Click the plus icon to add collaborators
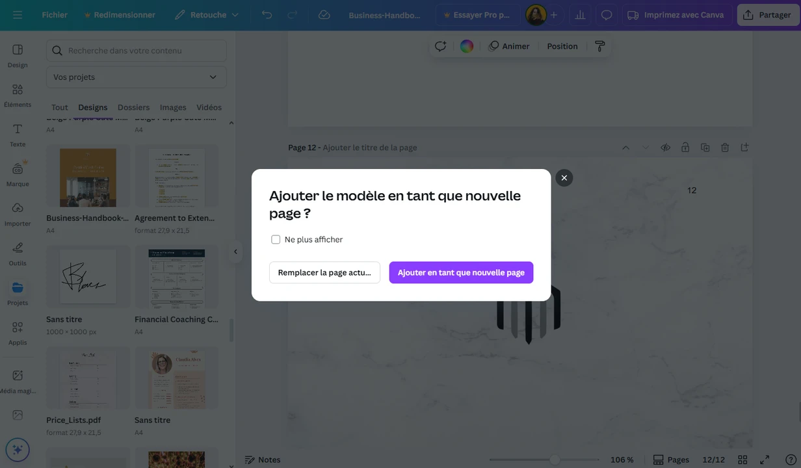The height and width of the screenshot is (468, 801). pyautogui.click(x=554, y=15)
